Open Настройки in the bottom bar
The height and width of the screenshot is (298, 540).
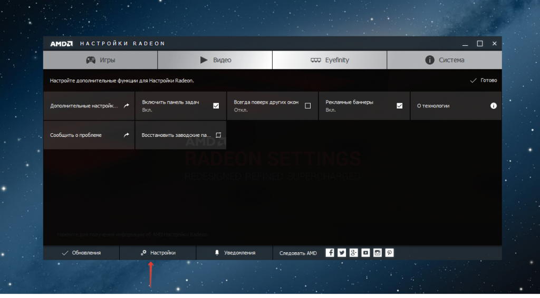[x=158, y=253]
